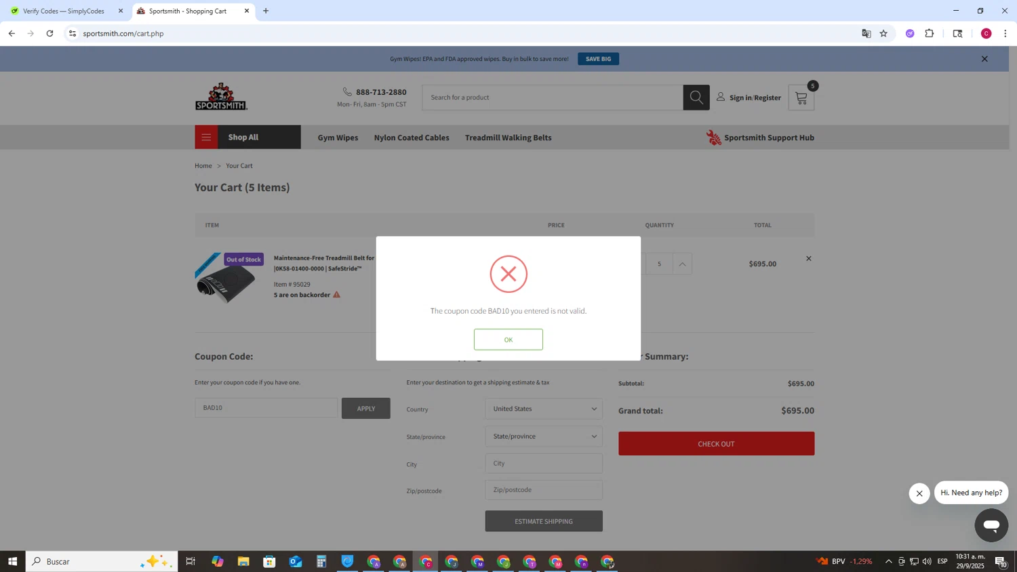Open File Explorer from the taskbar
Image resolution: width=1017 pixels, height=572 pixels.
[243, 561]
